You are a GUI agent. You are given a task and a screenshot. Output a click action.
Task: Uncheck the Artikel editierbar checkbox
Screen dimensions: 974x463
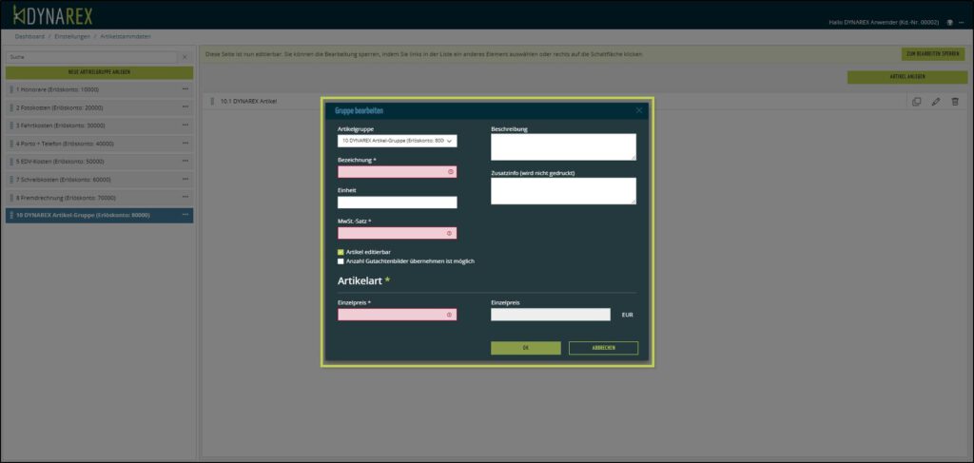[341, 252]
